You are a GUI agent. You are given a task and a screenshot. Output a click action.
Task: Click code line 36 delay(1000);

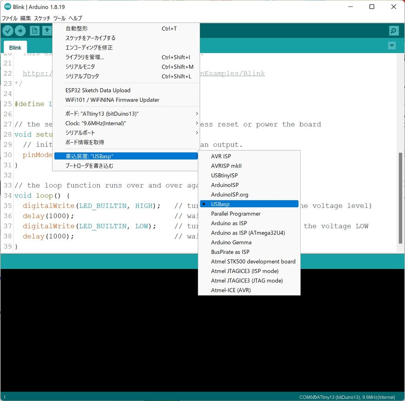(48, 216)
